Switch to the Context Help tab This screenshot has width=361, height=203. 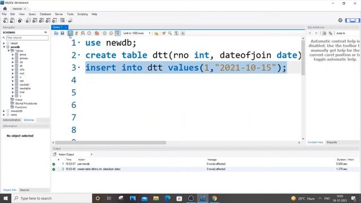315,142
